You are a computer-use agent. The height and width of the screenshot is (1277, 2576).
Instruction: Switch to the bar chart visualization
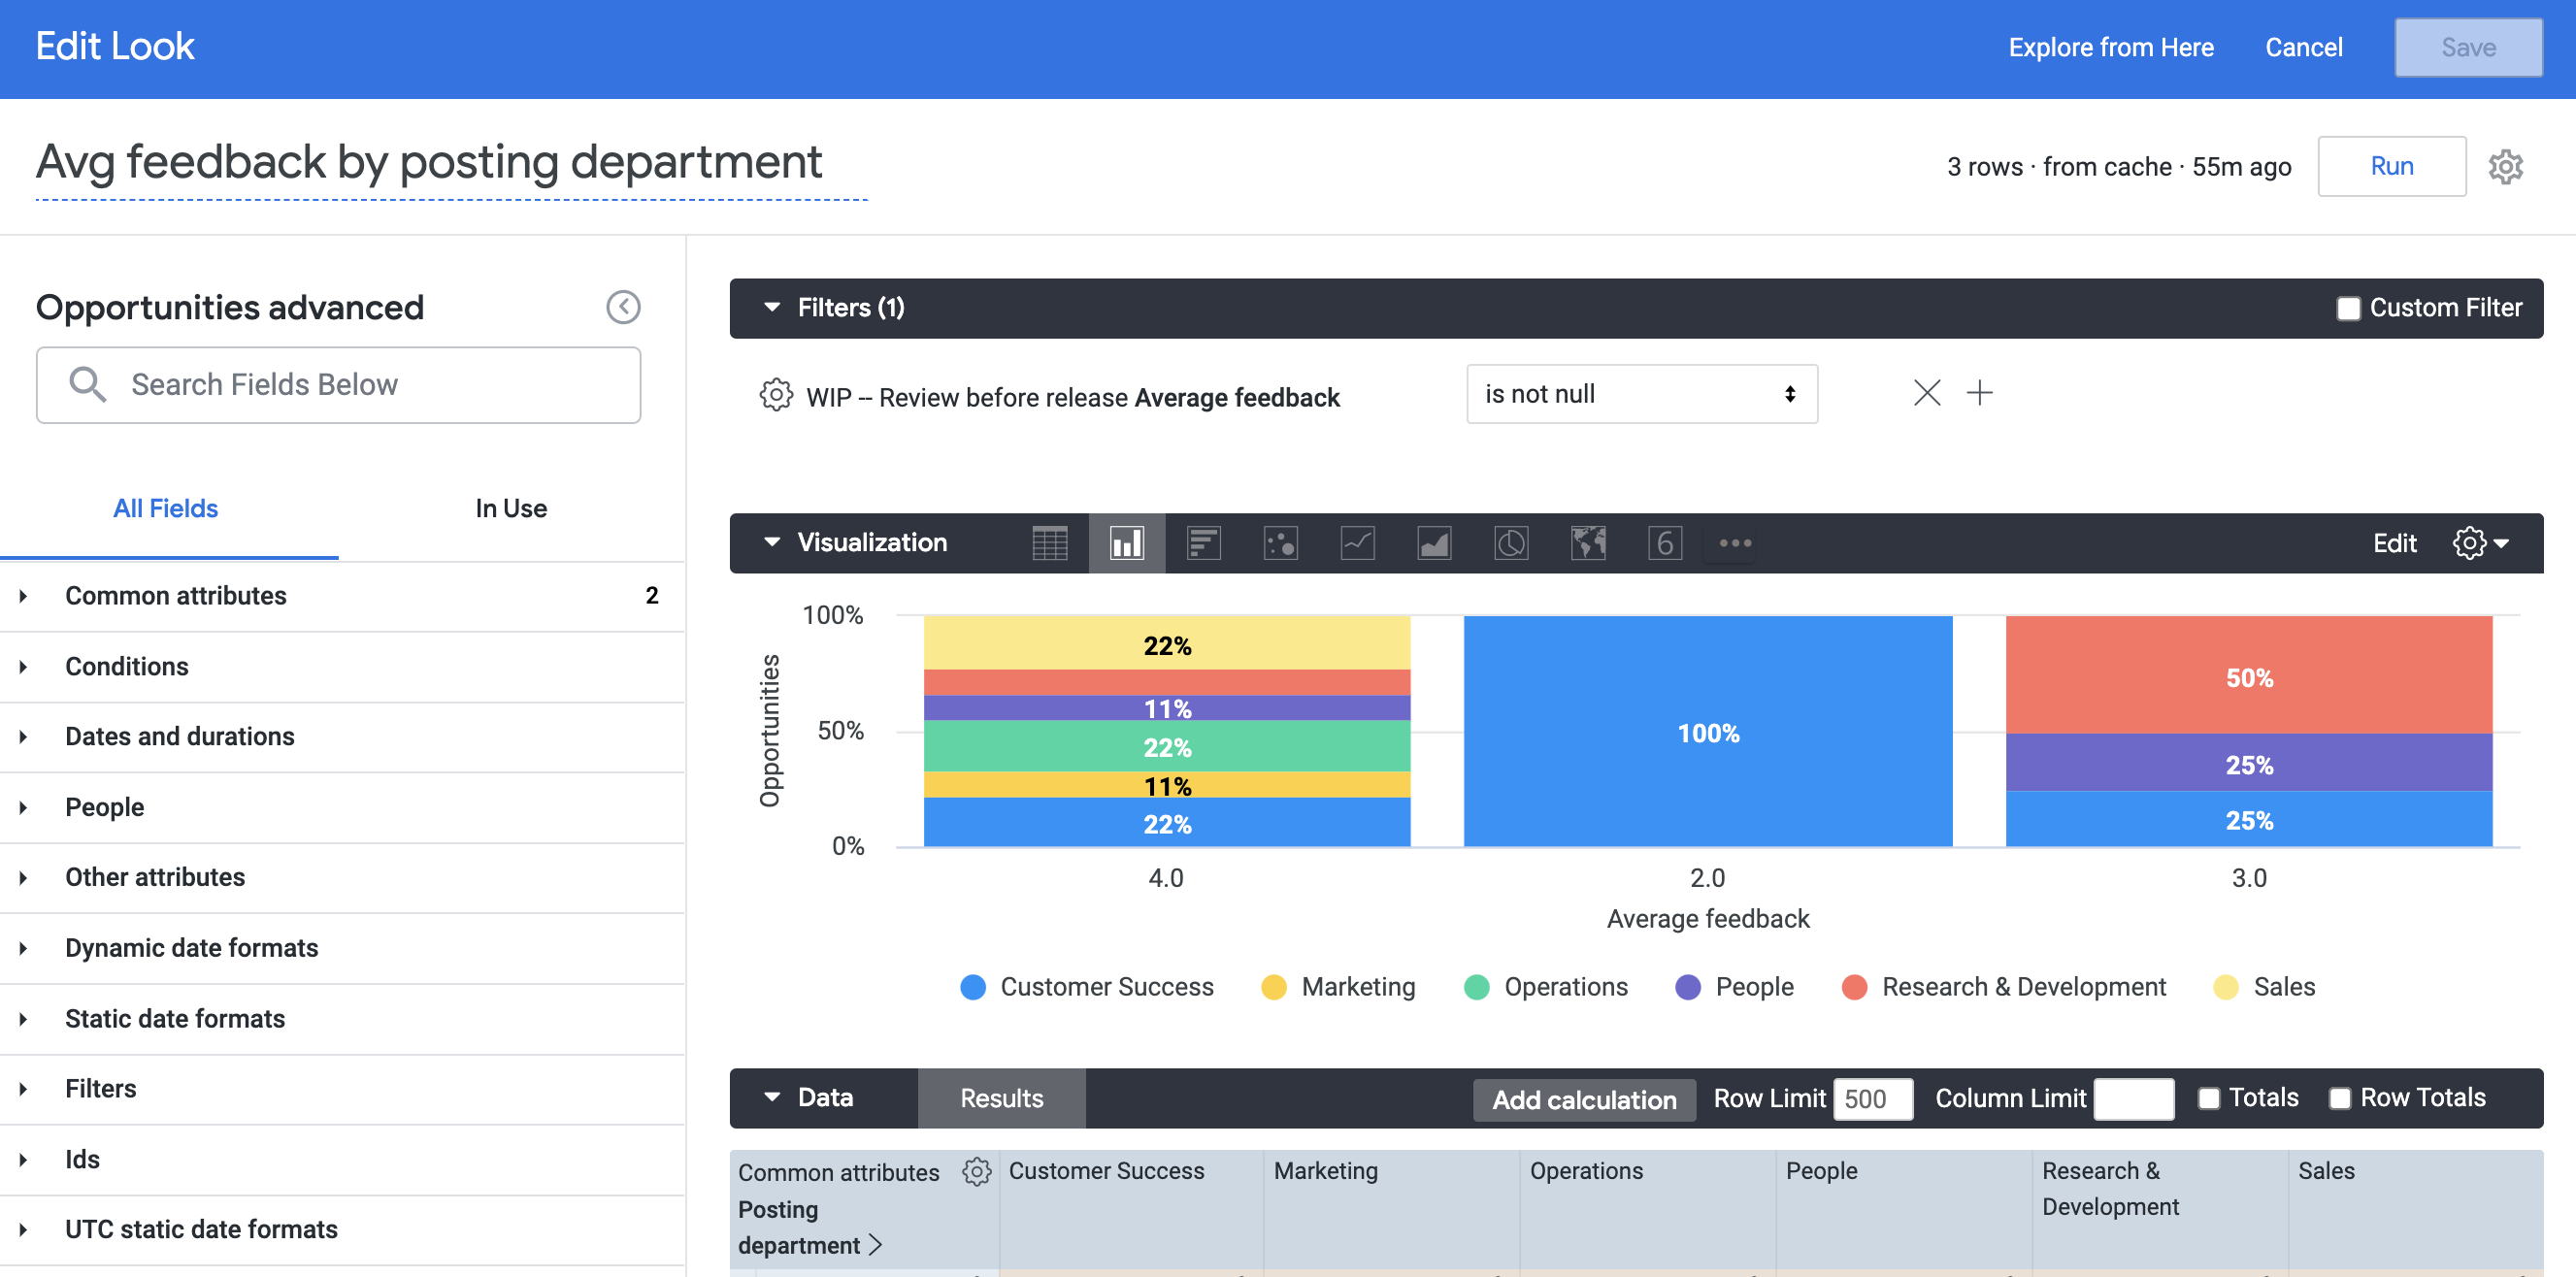(x=1126, y=543)
